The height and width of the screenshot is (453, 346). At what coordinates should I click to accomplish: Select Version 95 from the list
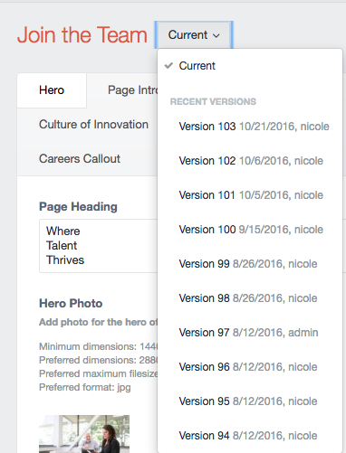[x=250, y=401]
